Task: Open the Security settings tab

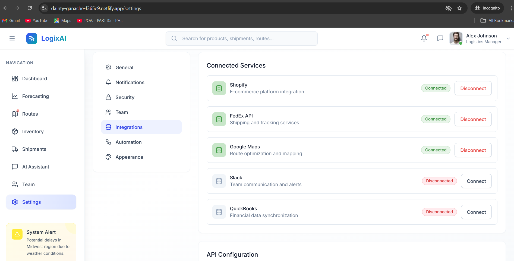Action: (x=141, y=97)
